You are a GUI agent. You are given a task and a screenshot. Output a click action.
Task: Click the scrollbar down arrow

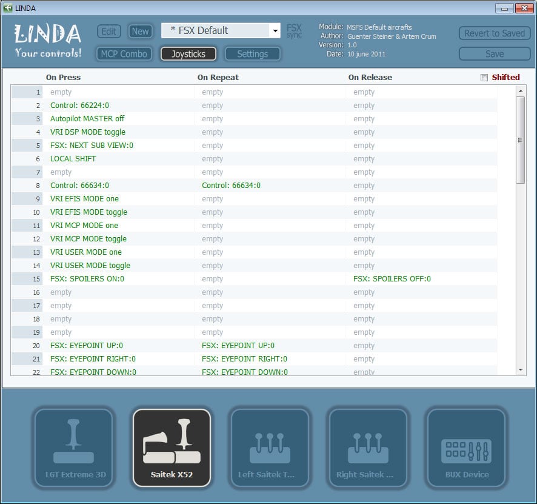520,369
